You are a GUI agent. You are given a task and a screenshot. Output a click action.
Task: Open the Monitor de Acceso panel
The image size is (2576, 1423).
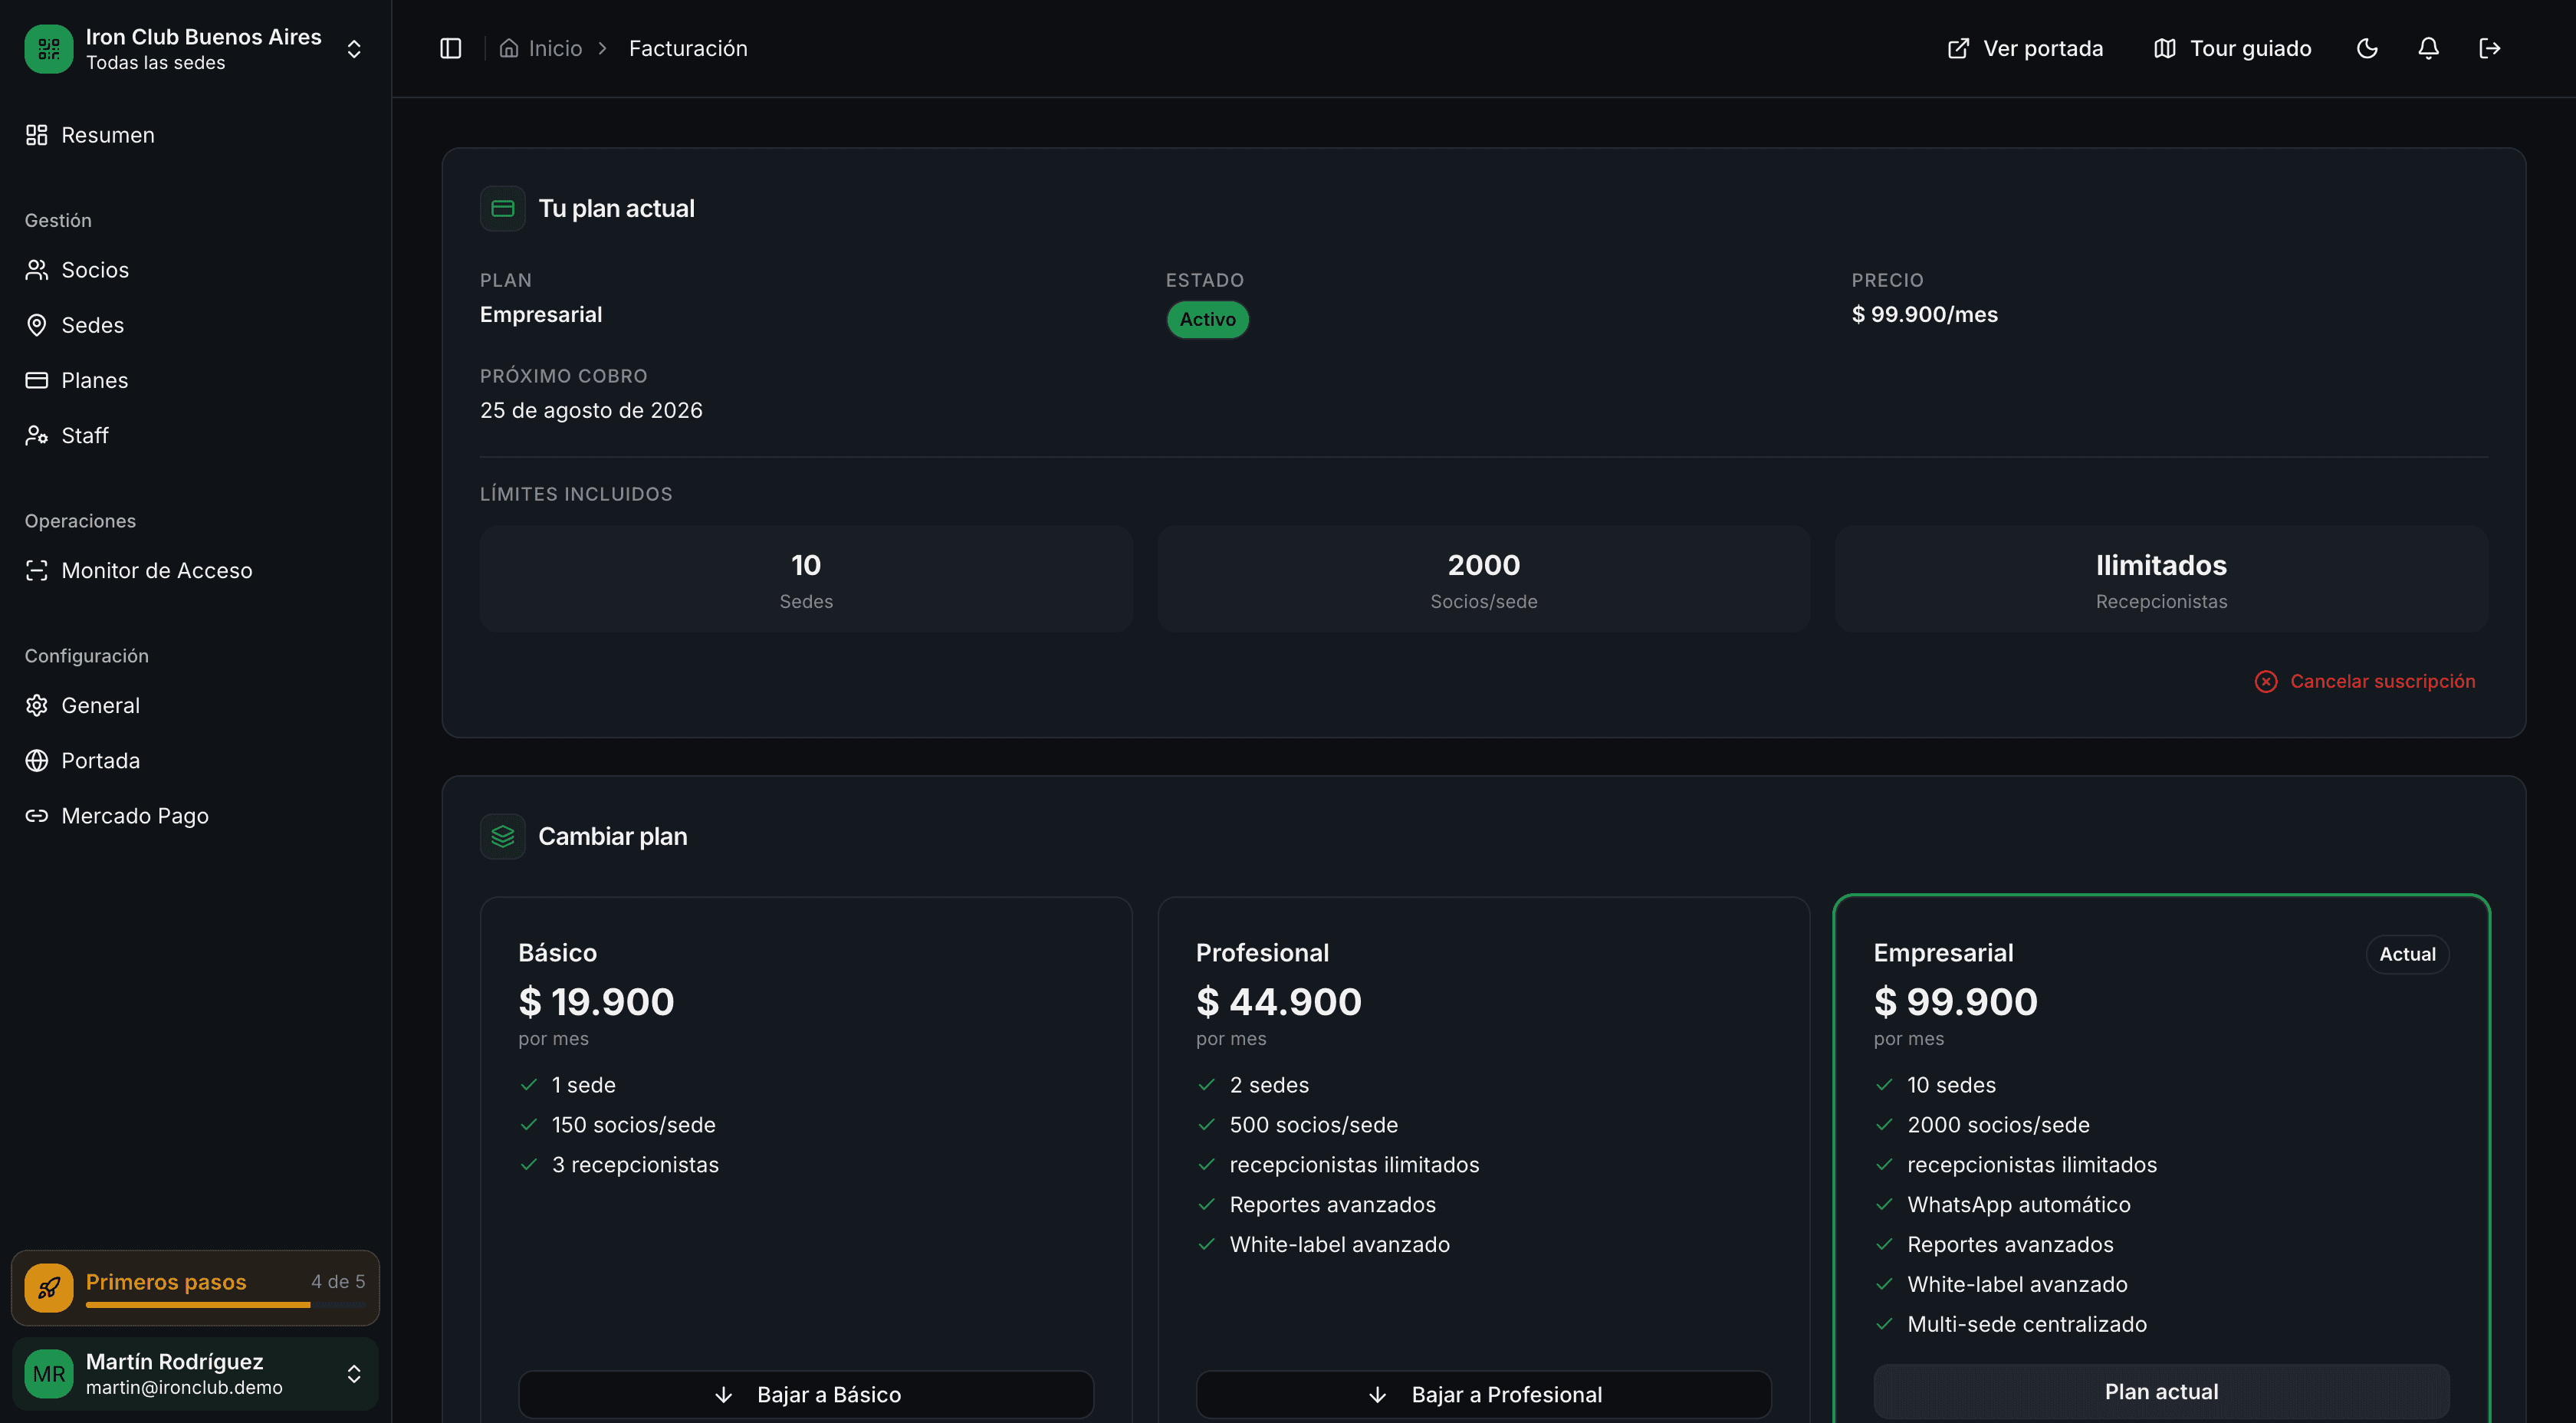pos(156,570)
